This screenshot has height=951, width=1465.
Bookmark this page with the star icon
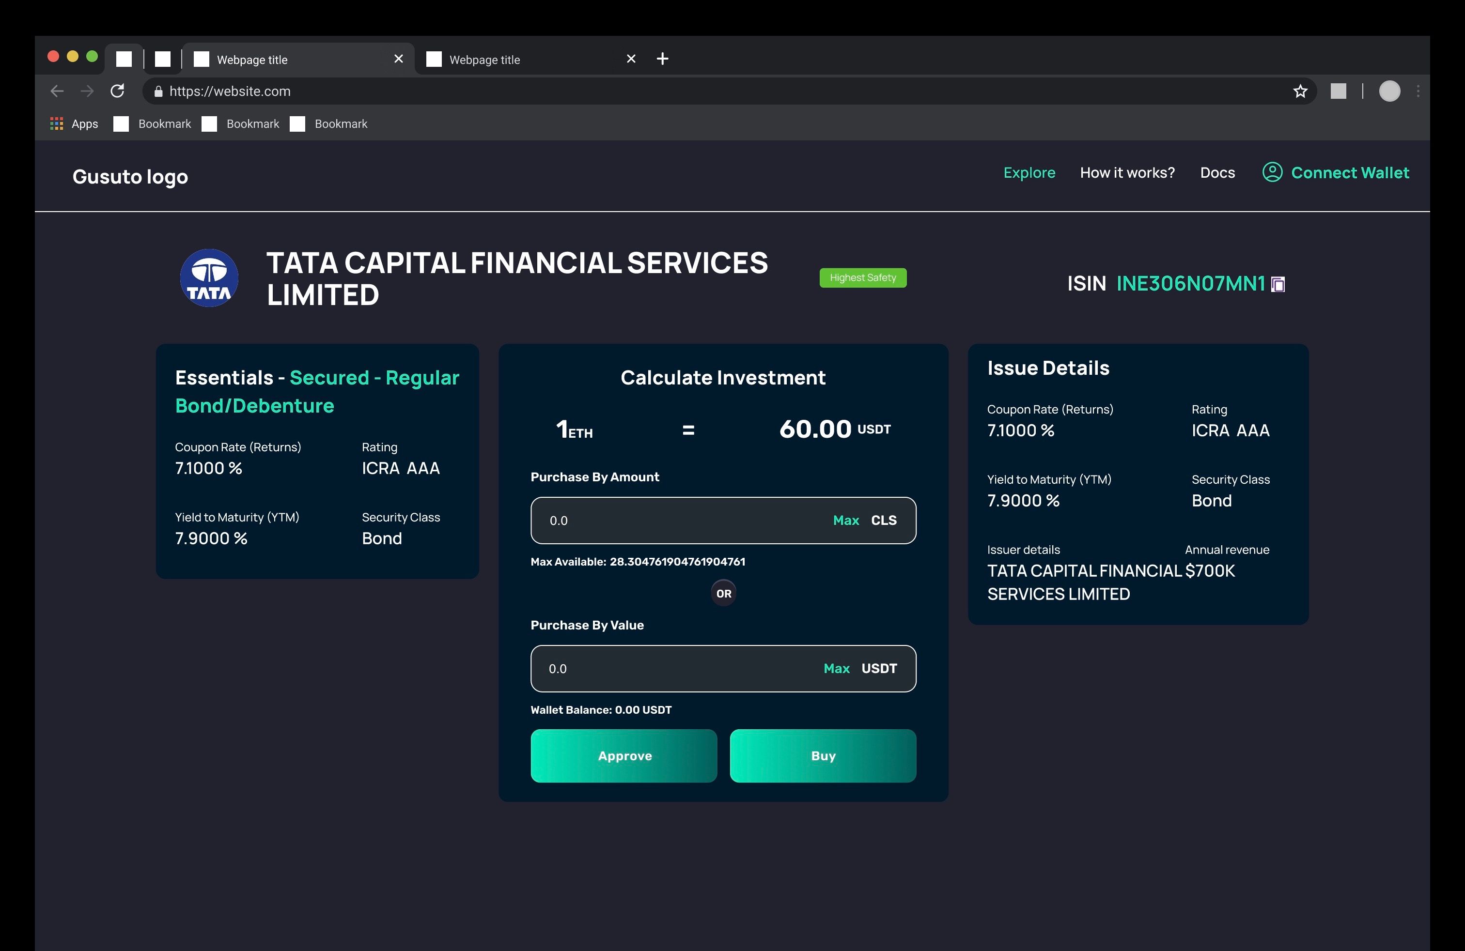click(1300, 91)
